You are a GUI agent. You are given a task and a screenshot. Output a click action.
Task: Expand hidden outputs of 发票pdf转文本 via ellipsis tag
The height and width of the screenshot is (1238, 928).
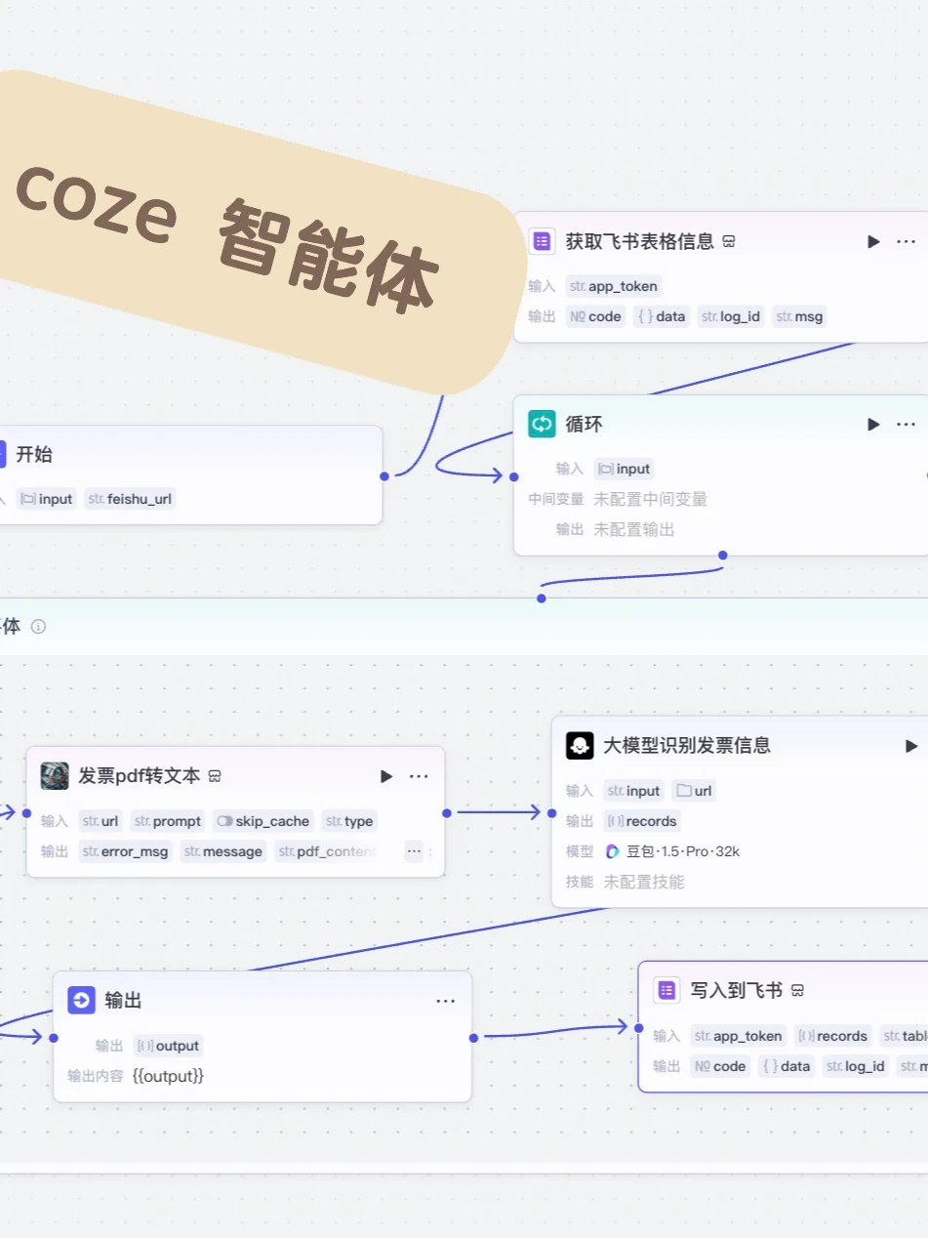click(x=414, y=851)
